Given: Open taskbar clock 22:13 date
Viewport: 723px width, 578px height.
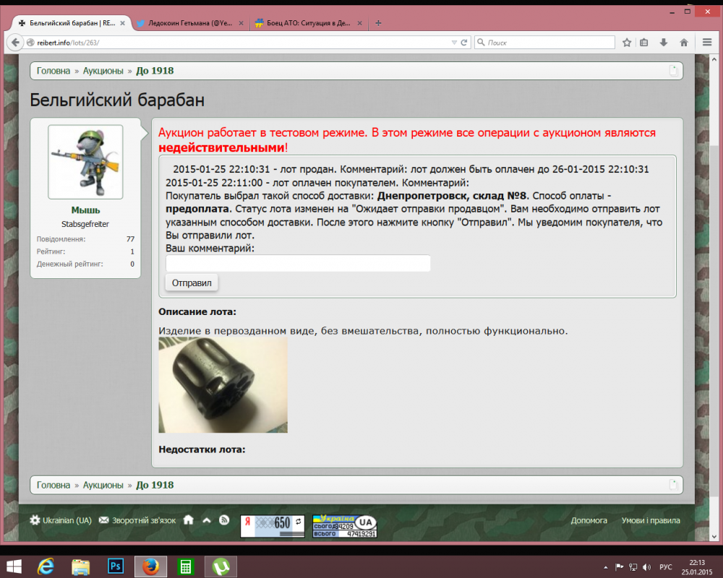Looking at the screenshot, I should [x=697, y=567].
